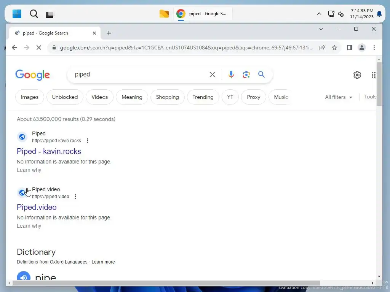Click the horizontal scrollbar thumb
The image size is (390, 292).
166,283
